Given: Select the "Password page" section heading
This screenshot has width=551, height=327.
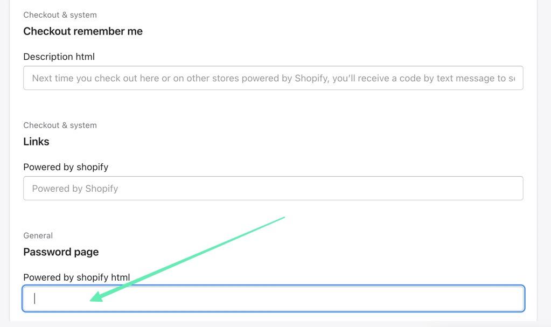Looking at the screenshot, I should coord(61,252).
